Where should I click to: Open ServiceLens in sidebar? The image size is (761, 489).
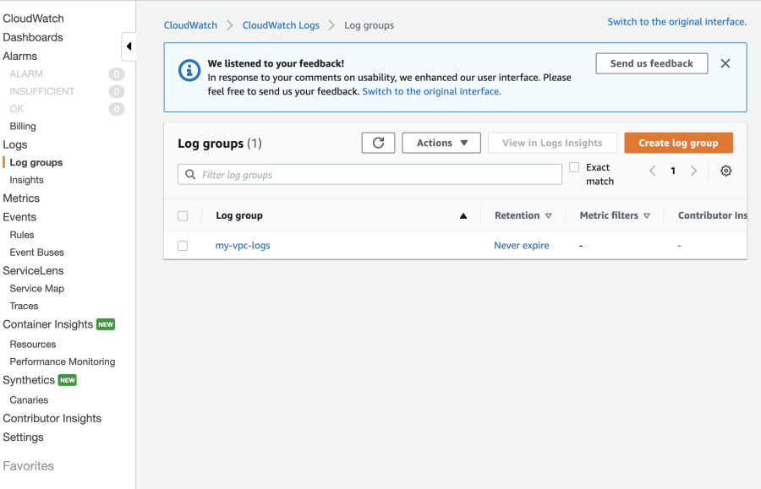tap(33, 270)
